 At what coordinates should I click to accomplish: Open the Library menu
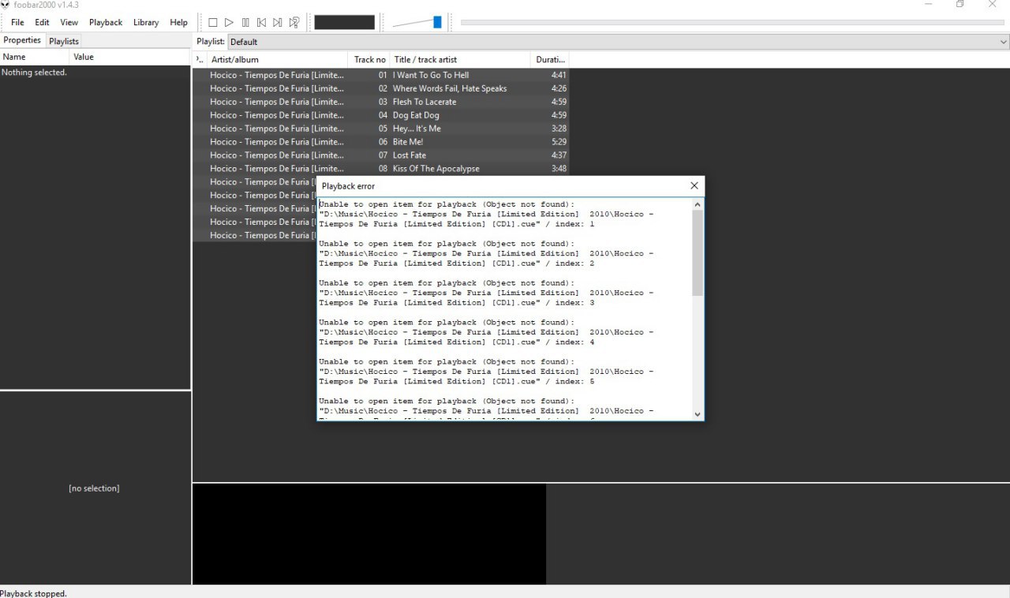146,22
